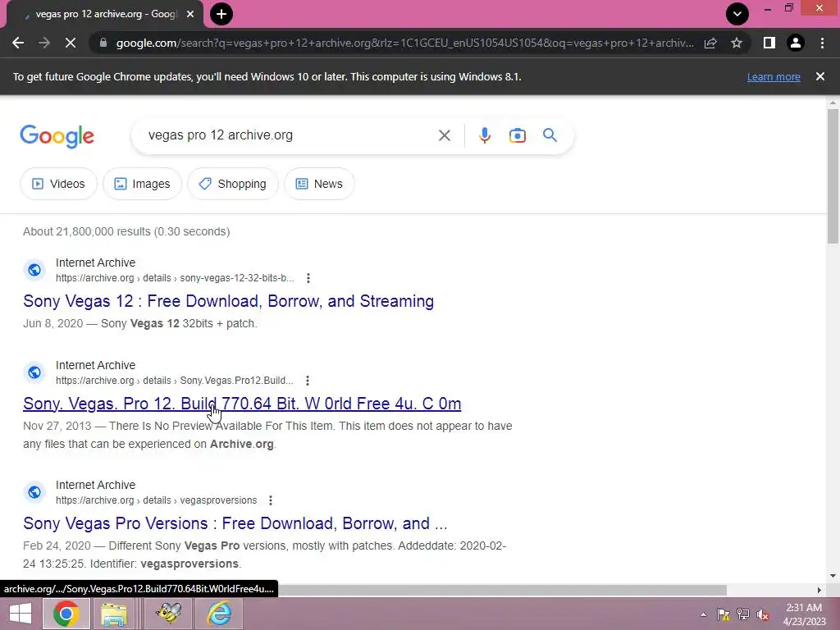Open the bee application in the taskbar
This screenshot has height=630, width=840.
pyautogui.click(x=169, y=614)
